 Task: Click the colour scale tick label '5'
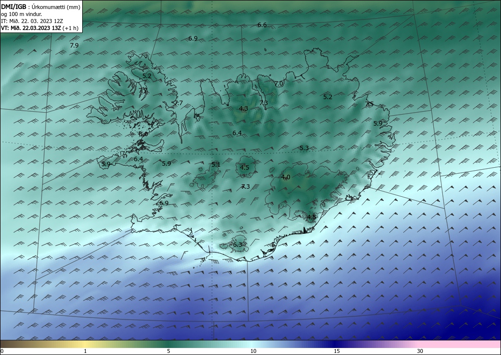168,351
